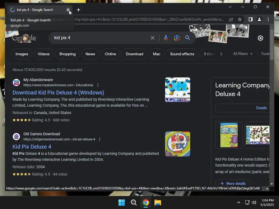Open Download Kid Pix Deluxe 4 (Windows) link
The image size is (279, 209).
click(x=58, y=93)
